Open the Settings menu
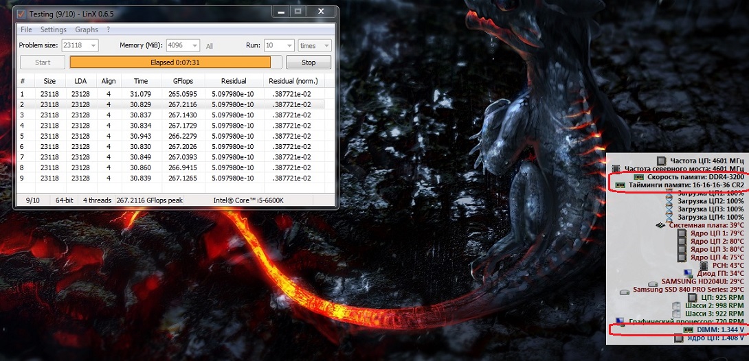 (x=54, y=30)
